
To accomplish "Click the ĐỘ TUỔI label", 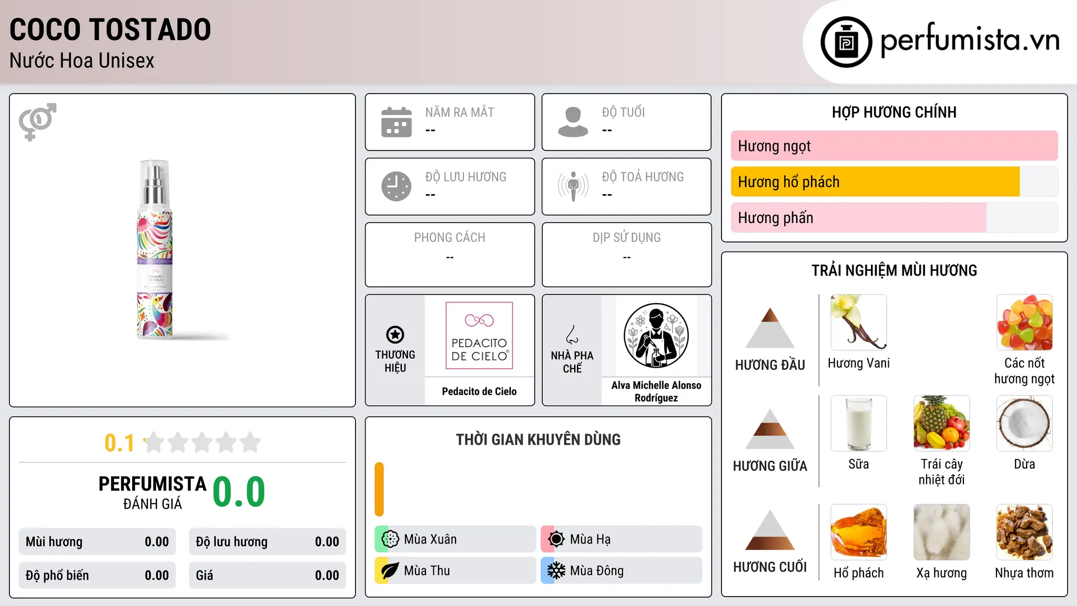I will click(623, 112).
